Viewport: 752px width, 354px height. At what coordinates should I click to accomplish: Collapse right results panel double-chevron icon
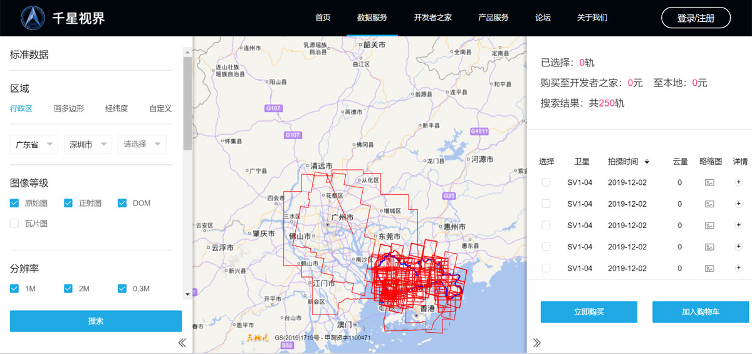click(x=537, y=343)
